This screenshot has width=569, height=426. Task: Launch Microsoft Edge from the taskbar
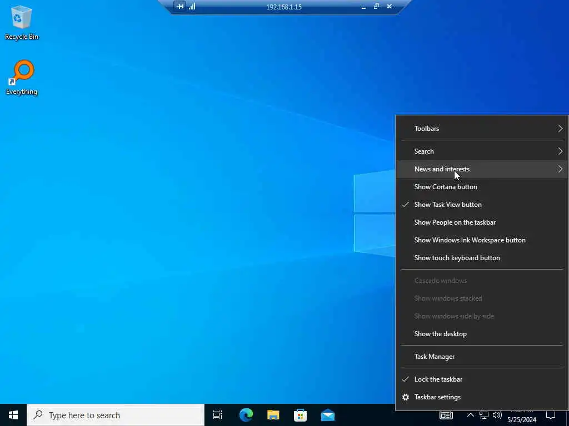tap(246, 415)
